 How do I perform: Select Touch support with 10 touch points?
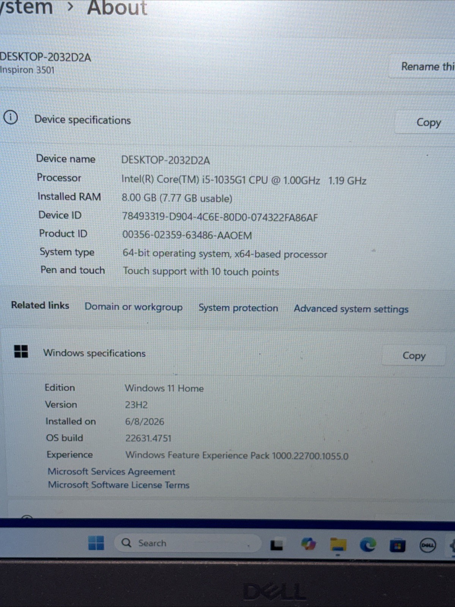201,271
